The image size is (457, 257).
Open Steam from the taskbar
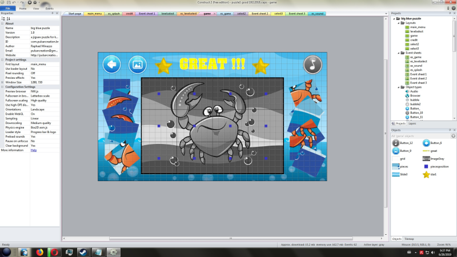tap(83, 252)
